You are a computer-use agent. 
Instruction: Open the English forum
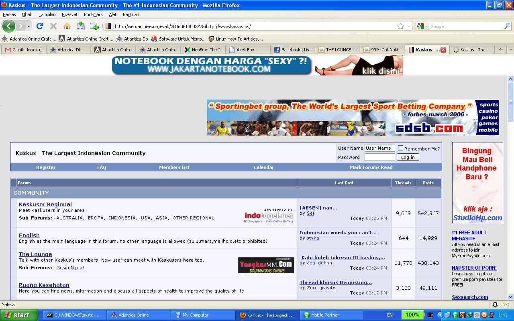pos(29,235)
